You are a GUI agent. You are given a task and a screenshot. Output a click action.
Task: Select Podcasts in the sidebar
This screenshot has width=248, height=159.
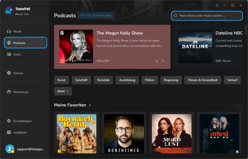26,43
